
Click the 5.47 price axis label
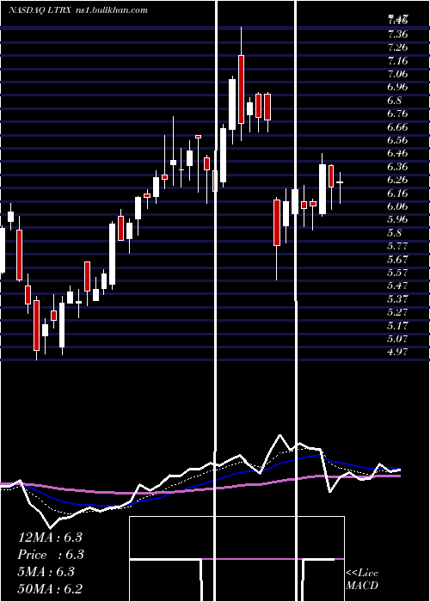click(397, 286)
